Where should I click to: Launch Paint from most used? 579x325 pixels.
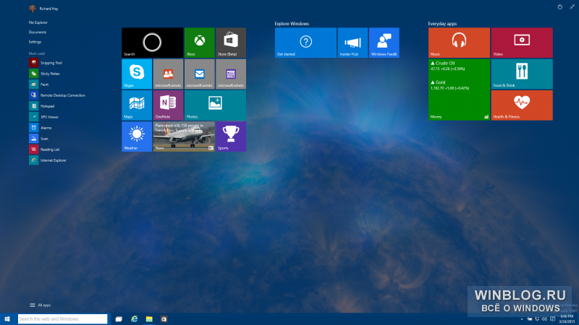pyautogui.click(x=39, y=84)
